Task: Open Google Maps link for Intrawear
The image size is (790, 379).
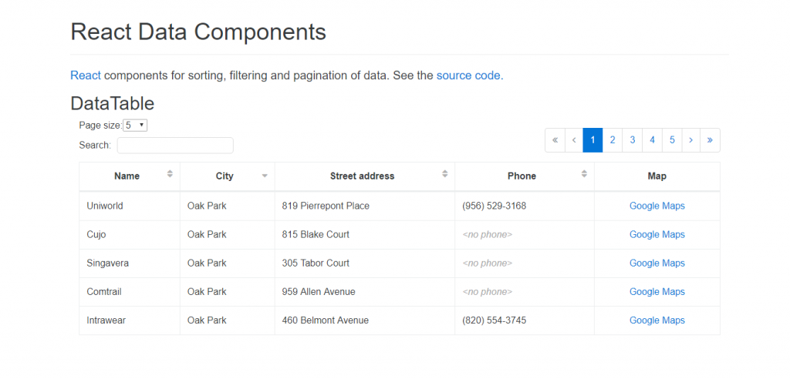Action: pyautogui.click(x=657, y=320)
